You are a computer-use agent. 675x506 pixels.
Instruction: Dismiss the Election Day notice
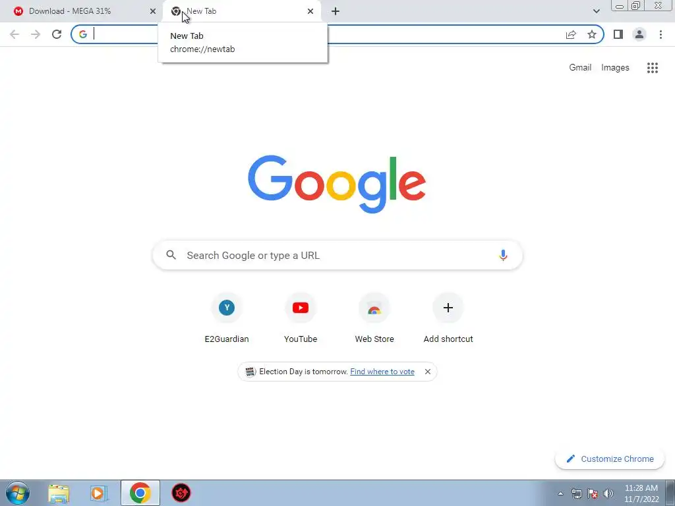coord(427,372)
